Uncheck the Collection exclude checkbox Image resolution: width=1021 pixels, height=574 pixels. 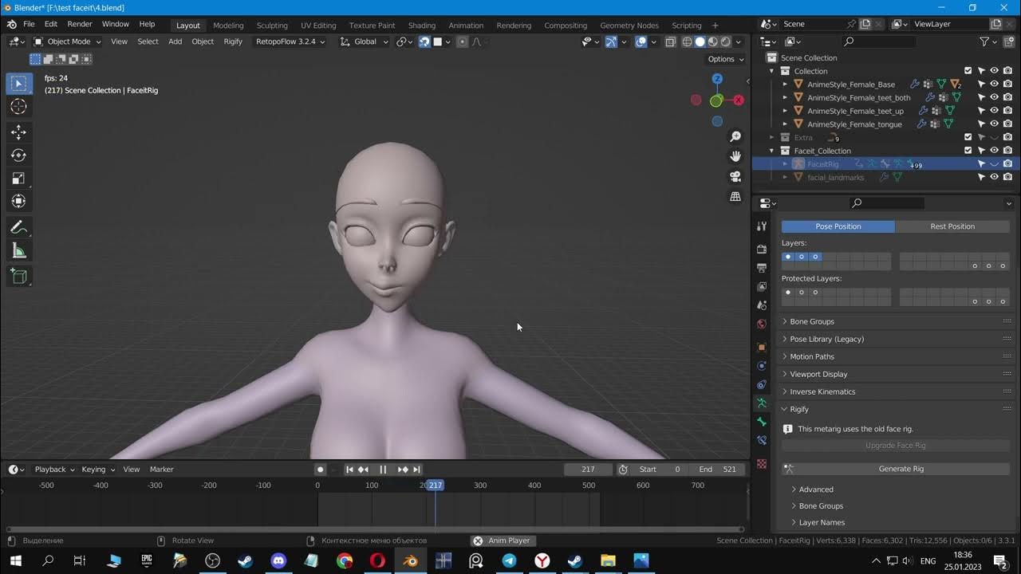(968, 71)
